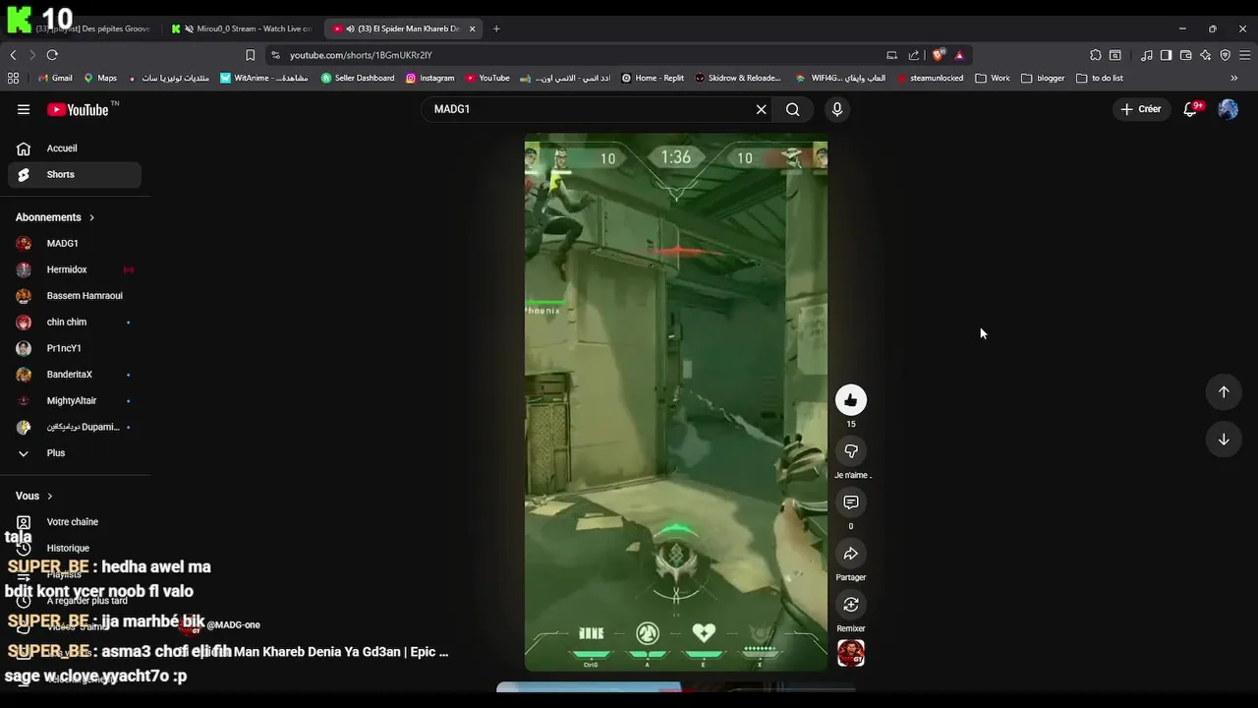The width and height of the screenshot is (1258, 708).
Task: Open the Gmail bookmark
Action: 54,78
